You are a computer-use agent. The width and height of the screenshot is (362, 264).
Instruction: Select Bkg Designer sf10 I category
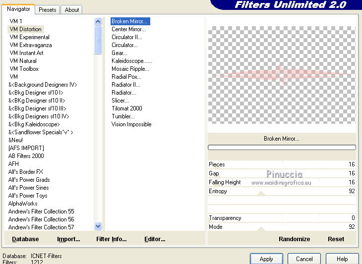click(x=36, y=93)
